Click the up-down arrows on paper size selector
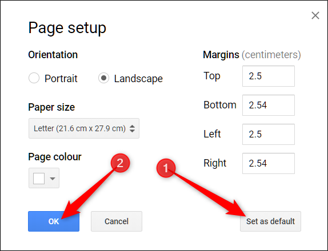This screenshot has width=328, height=251. point(132,128)
